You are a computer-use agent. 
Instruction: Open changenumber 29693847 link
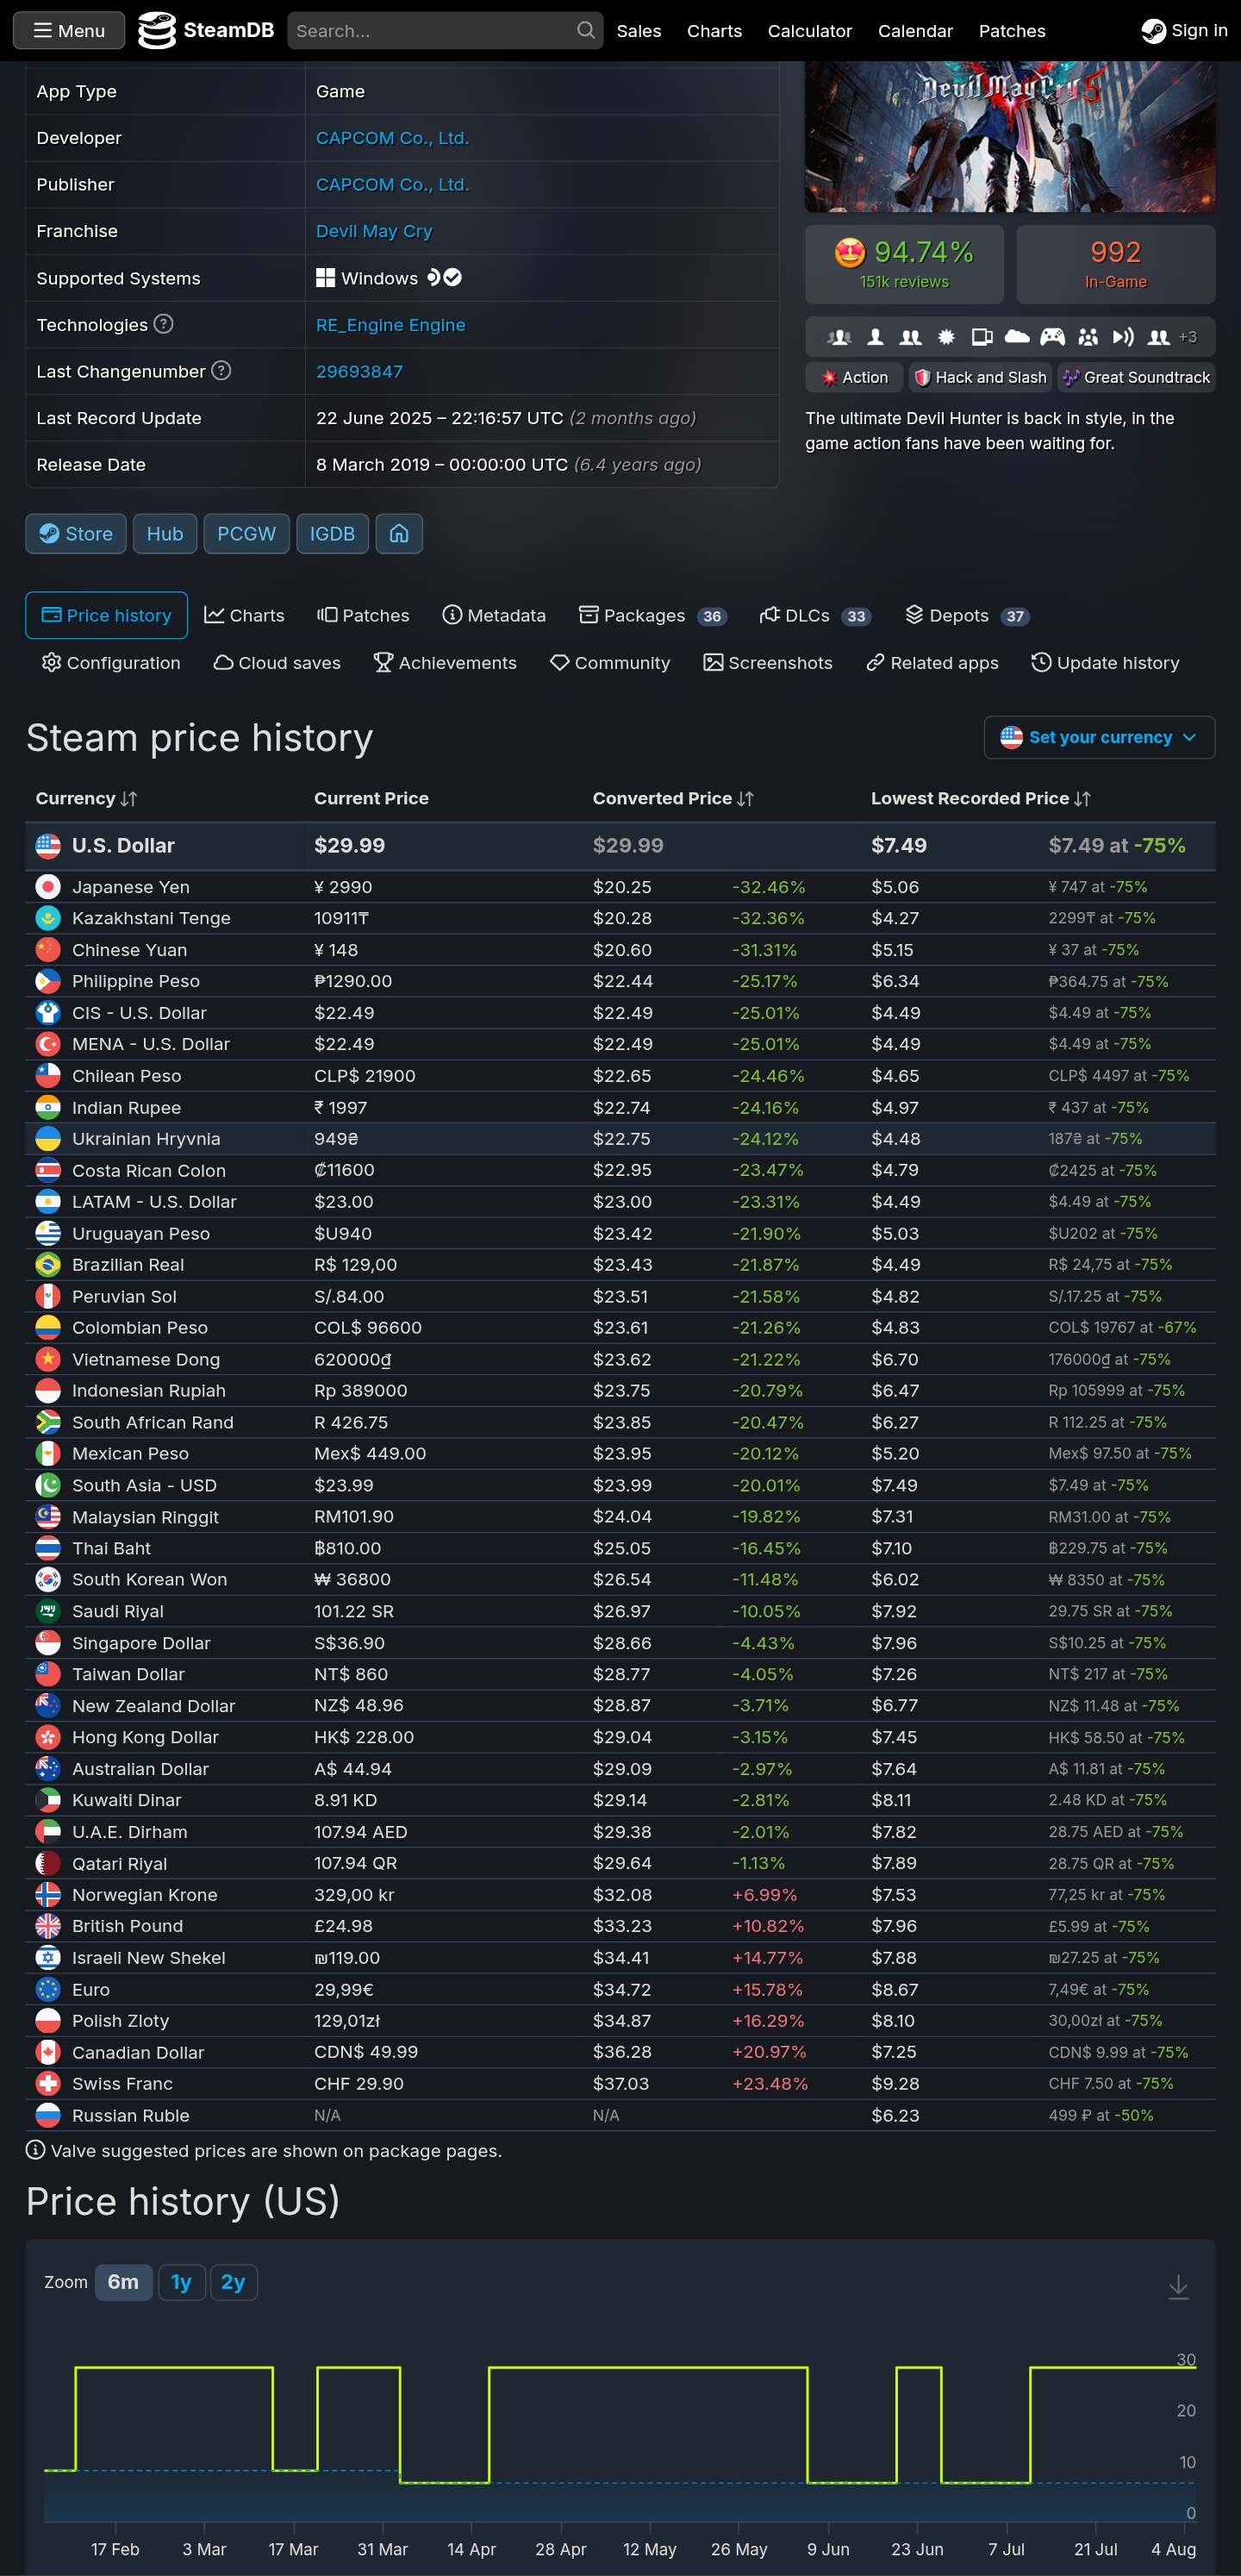[x=359, y=371]
